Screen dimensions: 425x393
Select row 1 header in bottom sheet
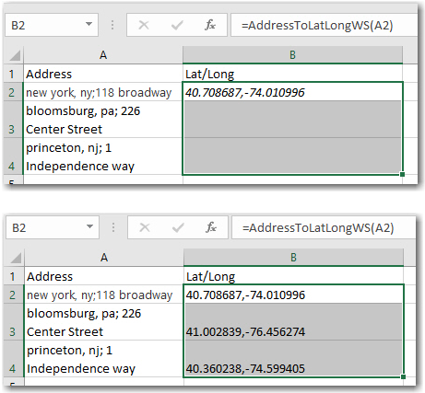click(13, 276)
